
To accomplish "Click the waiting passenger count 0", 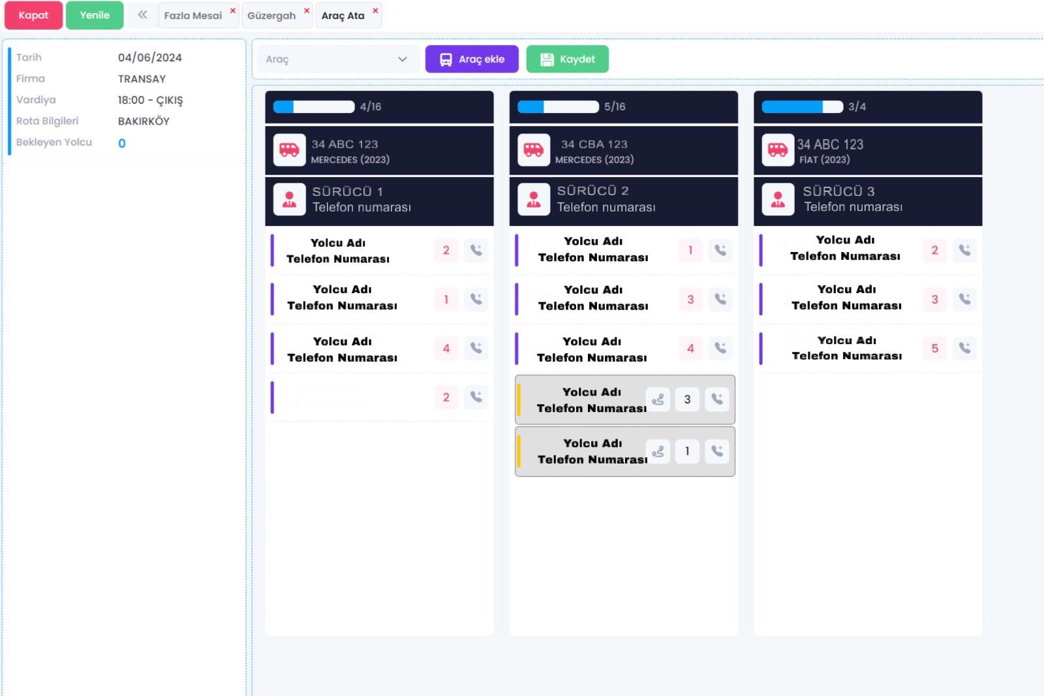I will pos(122,144).
